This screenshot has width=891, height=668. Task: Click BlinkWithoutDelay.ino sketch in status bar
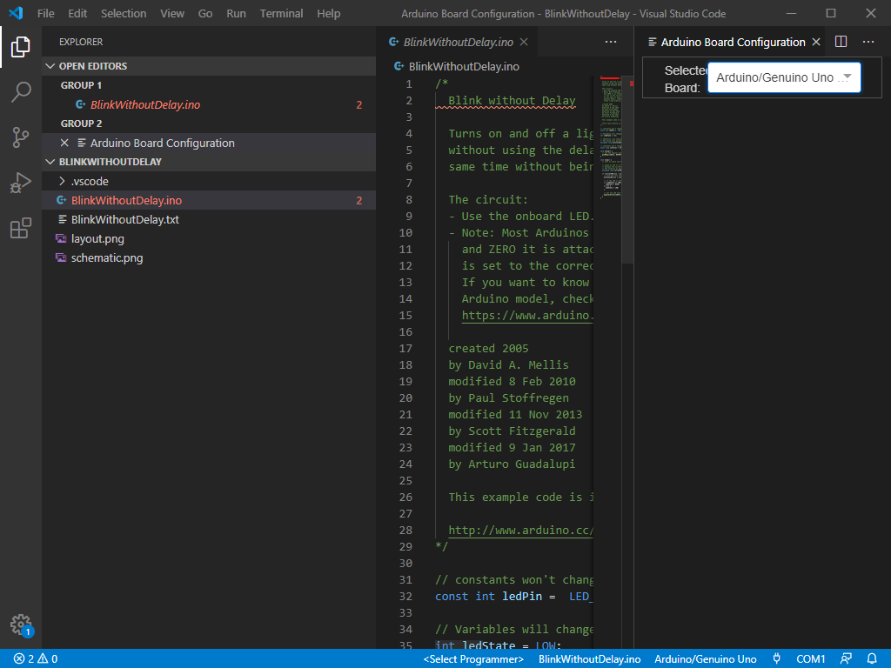point(589,659)
